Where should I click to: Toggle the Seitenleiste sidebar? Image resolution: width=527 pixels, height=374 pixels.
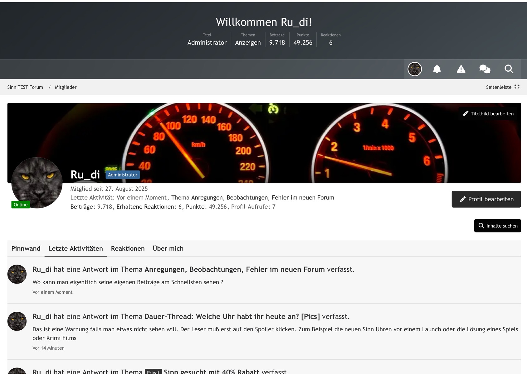pyautogui.click(x=502, y=87)
